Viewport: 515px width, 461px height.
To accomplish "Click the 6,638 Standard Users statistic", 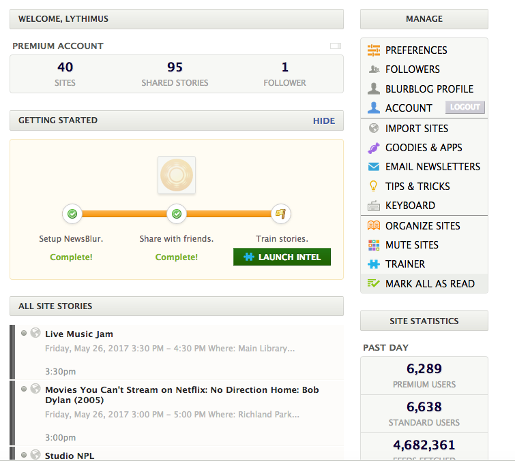I will point(424,414).
